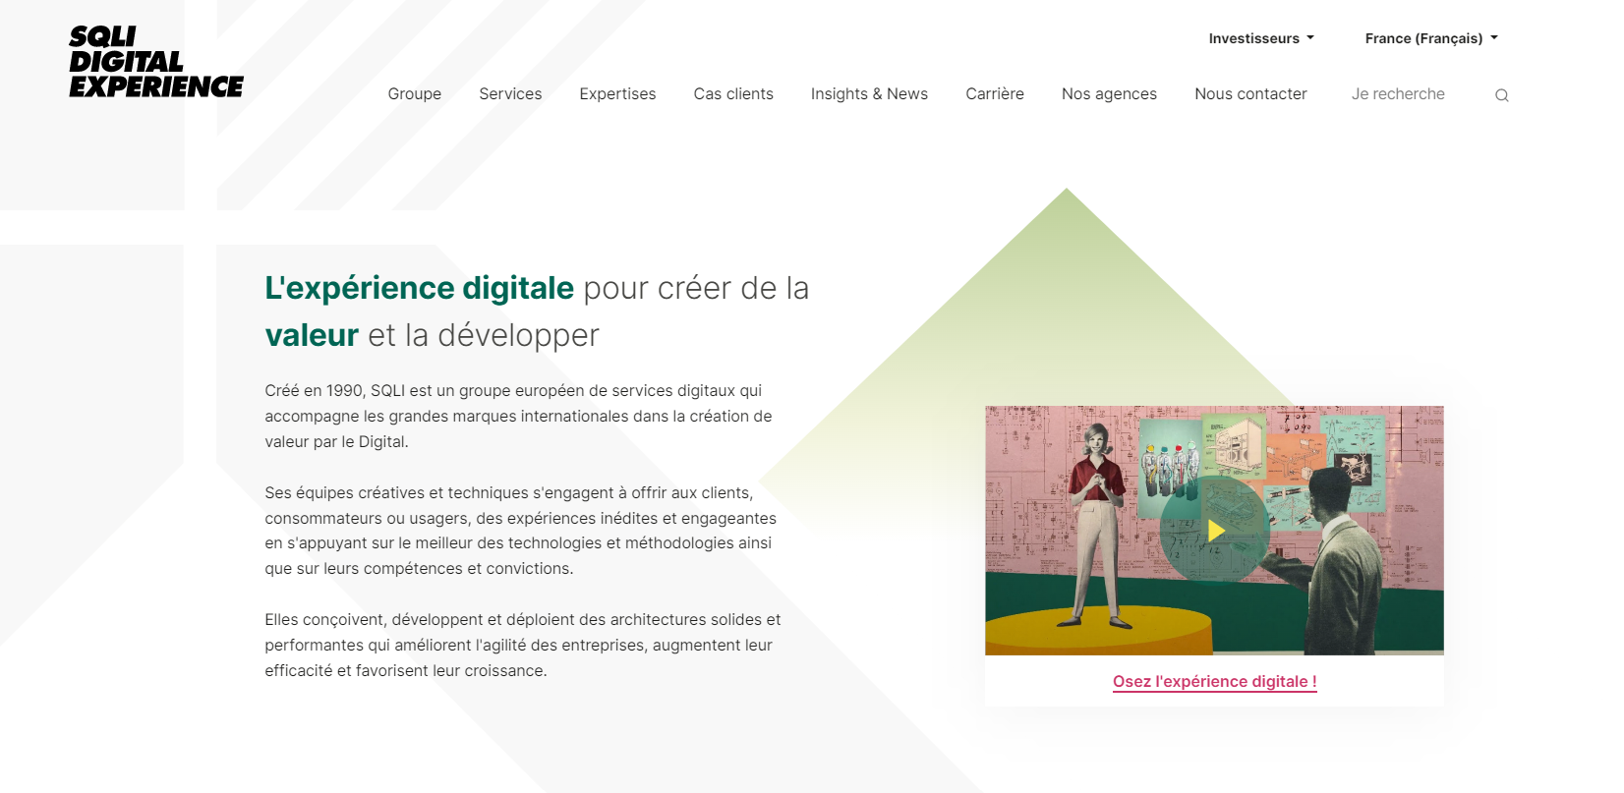This screenshot has height=793, width=1624.
Task: Click the paragraph starting with Créé en 1990
Action: pyautogui.click(x=518, y=417)
